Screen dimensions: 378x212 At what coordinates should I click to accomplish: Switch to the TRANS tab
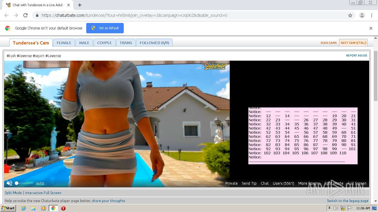click(x=126, y=43)
